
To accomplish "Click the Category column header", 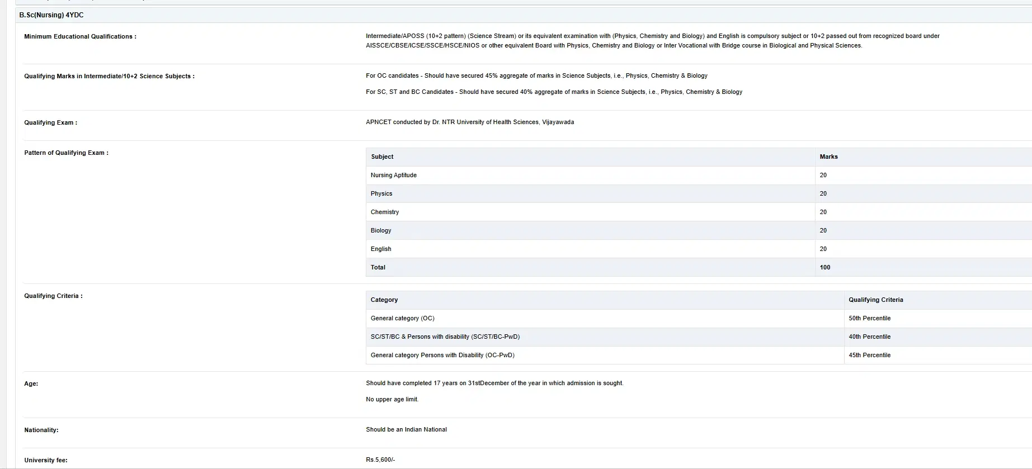I will pyautogui.click(x=384, y=300).
